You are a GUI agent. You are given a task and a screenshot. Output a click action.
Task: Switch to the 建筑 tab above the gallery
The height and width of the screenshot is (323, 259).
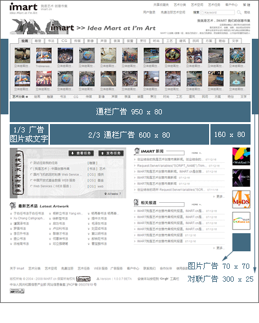pos(183,41)
